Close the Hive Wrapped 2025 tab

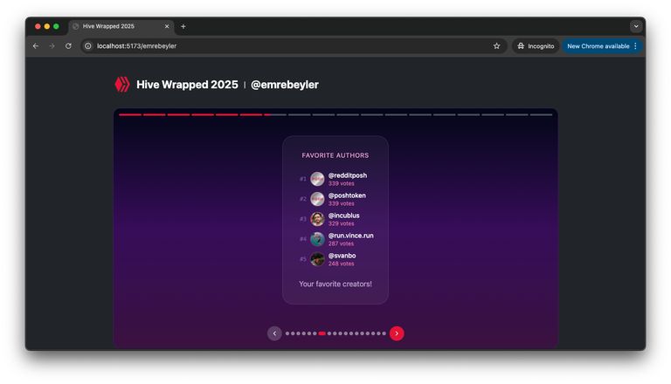[x=167, y=26]
